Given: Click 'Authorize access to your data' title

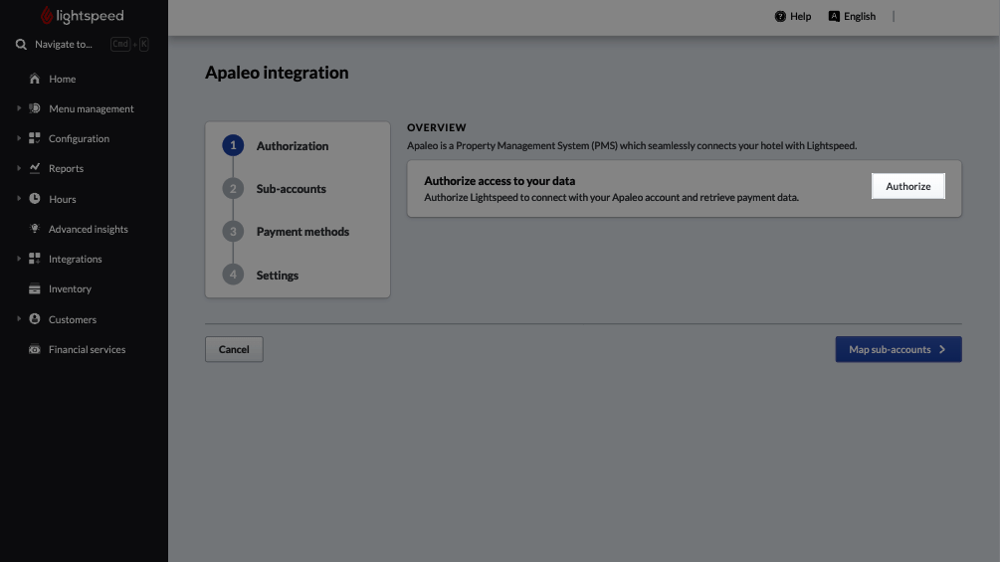Looking at the screenshot, I should point(500,181).
